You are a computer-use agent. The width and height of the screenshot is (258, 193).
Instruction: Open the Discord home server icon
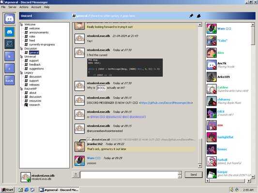9,18
